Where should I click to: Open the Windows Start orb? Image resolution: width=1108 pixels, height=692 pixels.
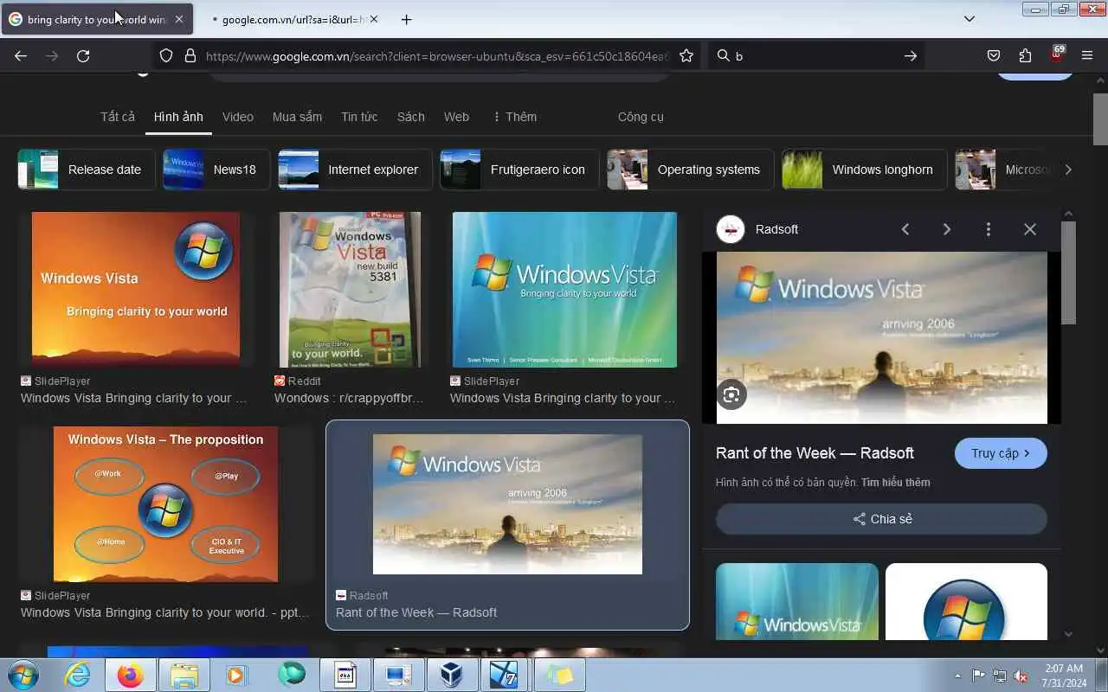(23, 675)
